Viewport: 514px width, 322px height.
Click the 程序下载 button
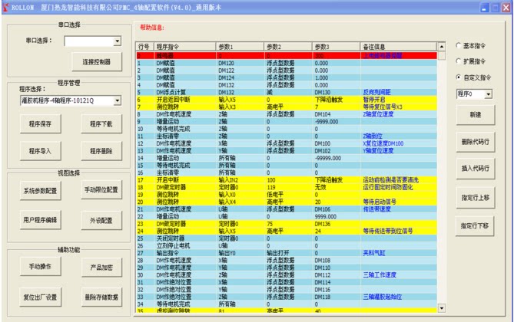[101, 123]
